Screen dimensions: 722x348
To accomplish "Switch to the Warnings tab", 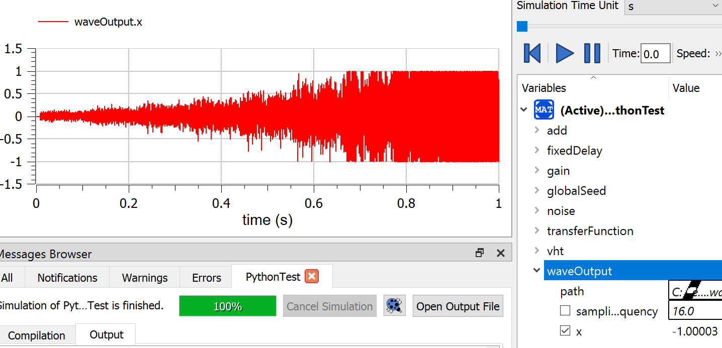I will 145,278.
